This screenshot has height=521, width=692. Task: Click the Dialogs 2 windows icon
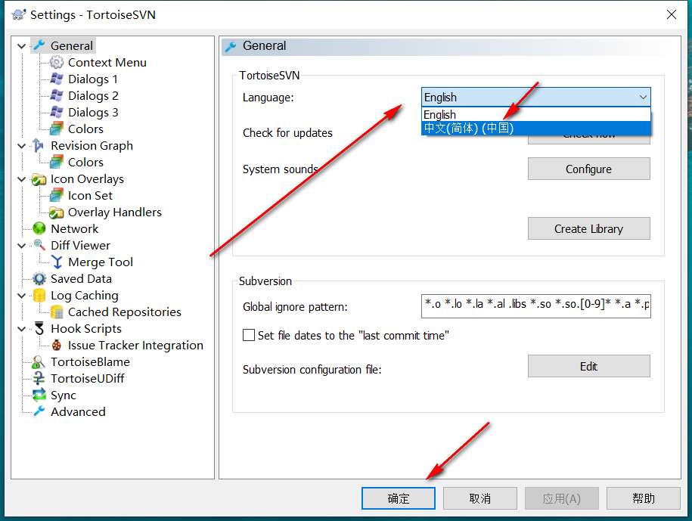(57, 96)
